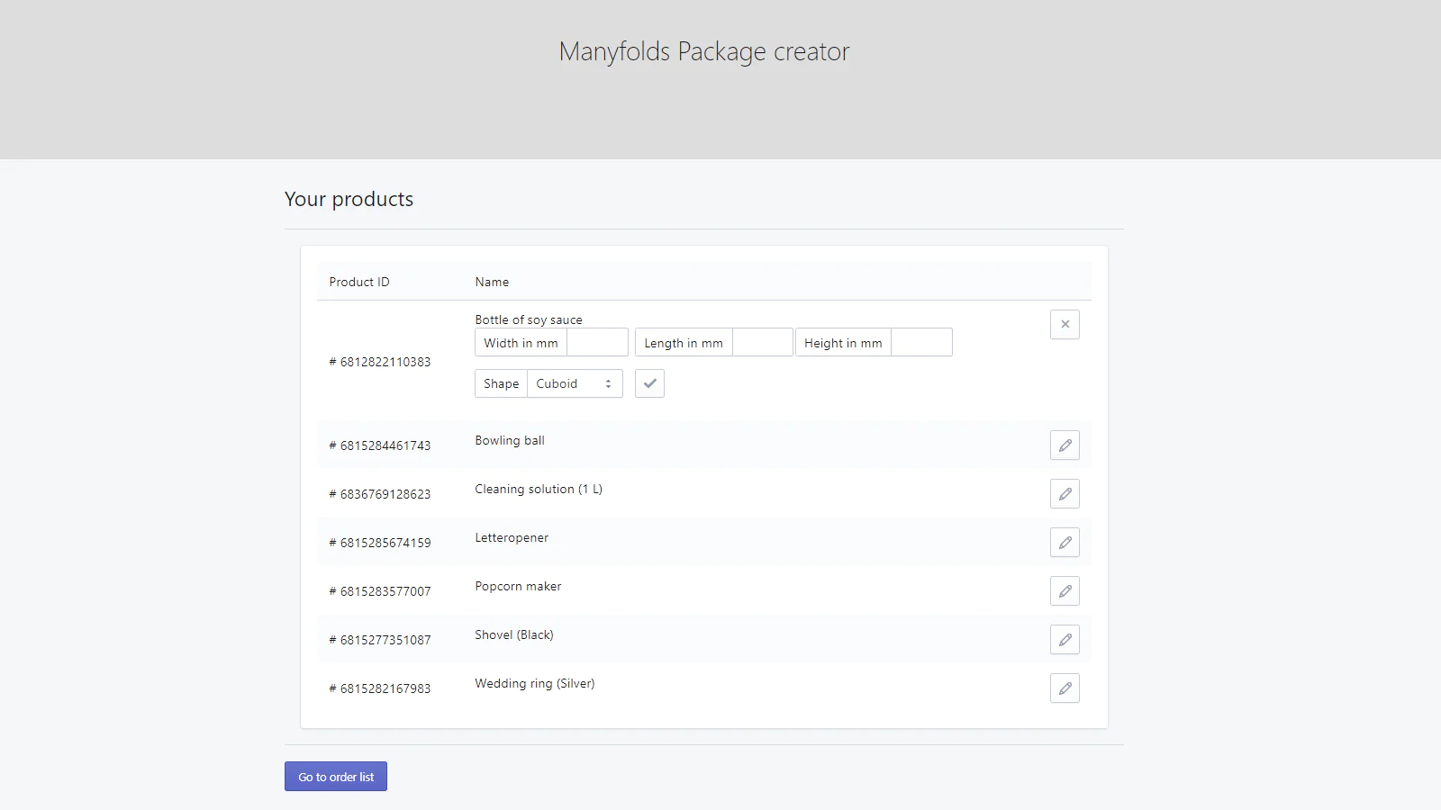Select product ID # 6815283577007

pyautogui.click(x=380, y=591)
